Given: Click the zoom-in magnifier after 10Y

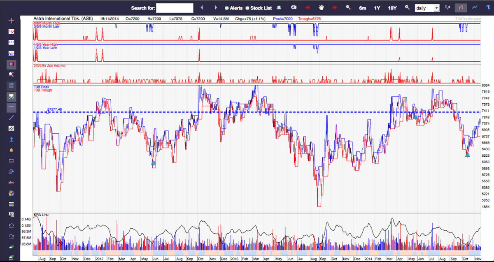Looking at the screenshot, I should click(x=408, y=8).
